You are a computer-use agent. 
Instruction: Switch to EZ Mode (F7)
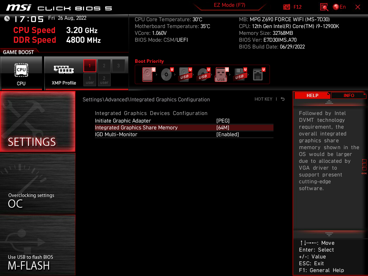tap(229, 5)
